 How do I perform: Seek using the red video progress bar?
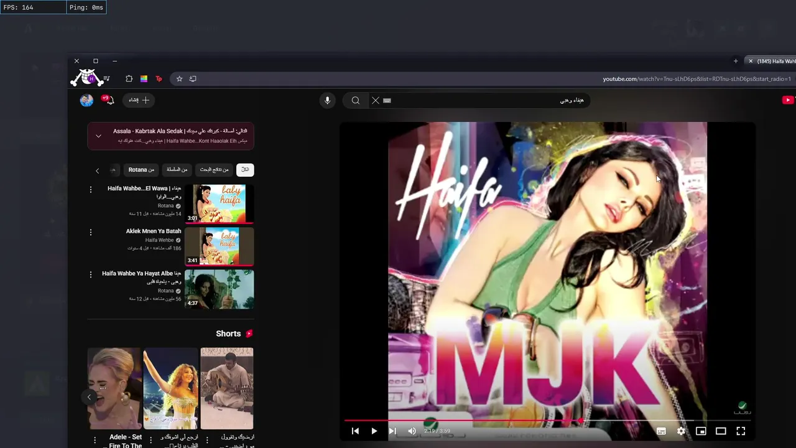click(x=547, y=421)
